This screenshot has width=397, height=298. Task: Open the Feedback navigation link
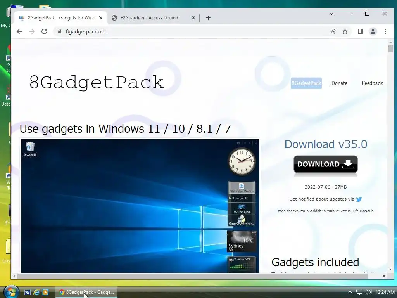[x=372, y=83]
